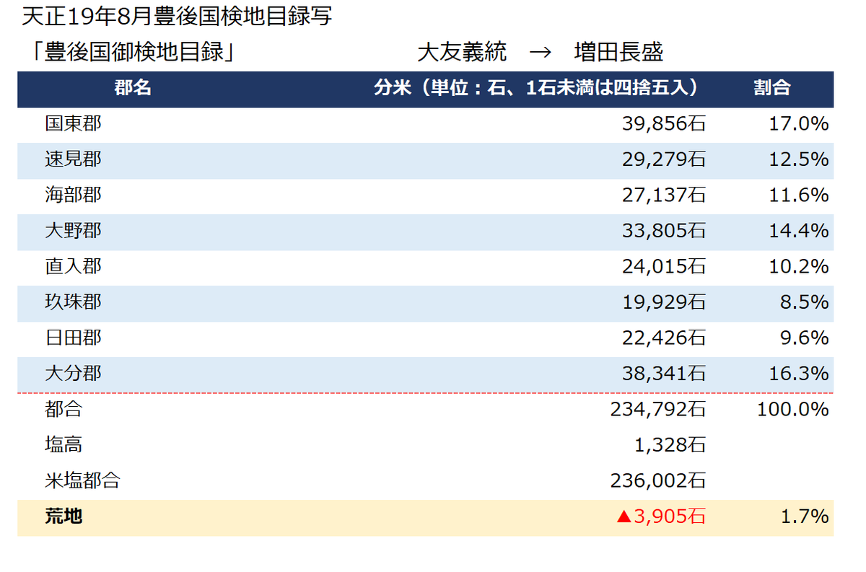Screen dimensions: 866x572
Task: Select the value 29,279石
Action: tap(664, 159)
